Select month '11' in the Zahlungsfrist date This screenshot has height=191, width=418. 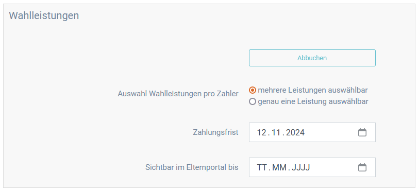[x=277, y=132]
